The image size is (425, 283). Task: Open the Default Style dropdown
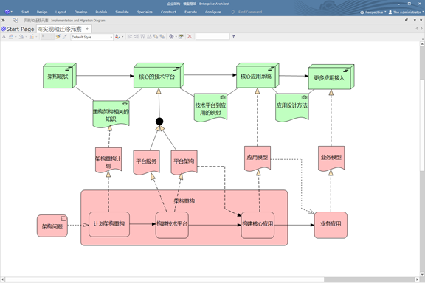click(x=92, y=37)
